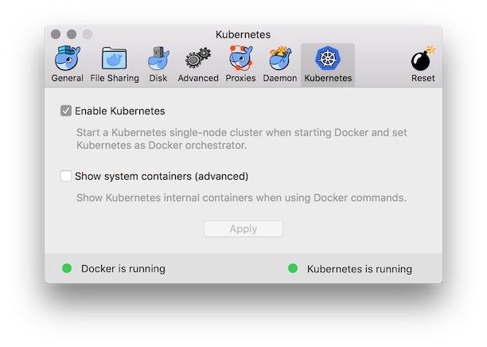Uncheck the Enable Kubernetes checkbox
Screen dimensions: 487x347
pos(66,111)
